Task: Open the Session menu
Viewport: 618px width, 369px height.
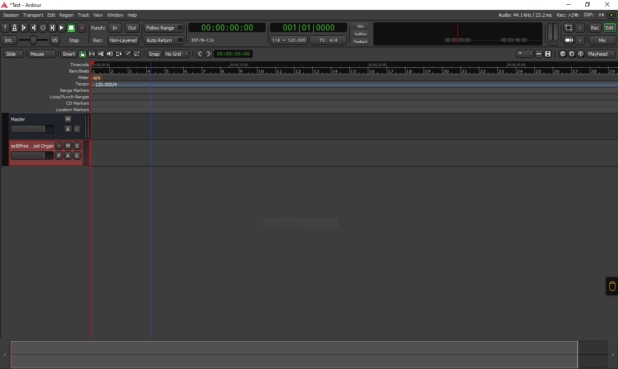Action: pos(11,15)
